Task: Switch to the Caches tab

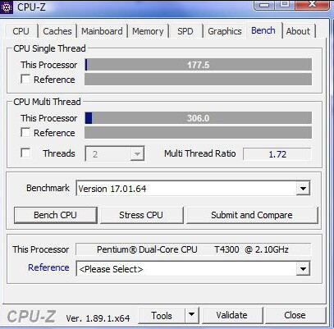Action: (57, 31)
